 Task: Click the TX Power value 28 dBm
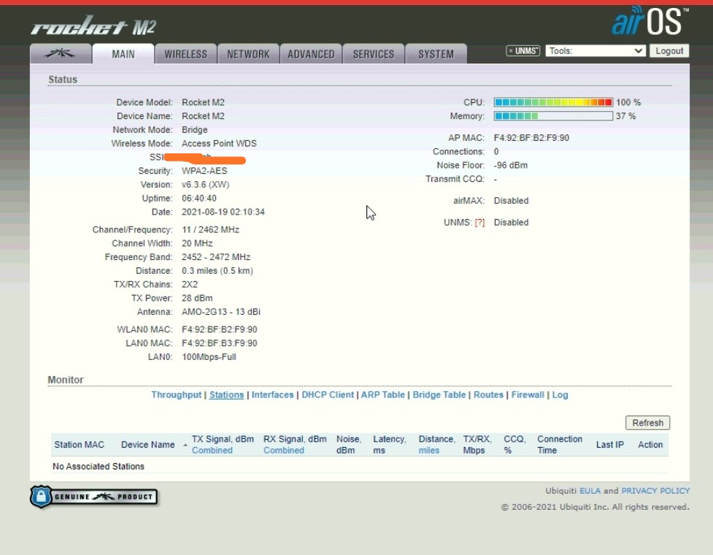[197, 298]
